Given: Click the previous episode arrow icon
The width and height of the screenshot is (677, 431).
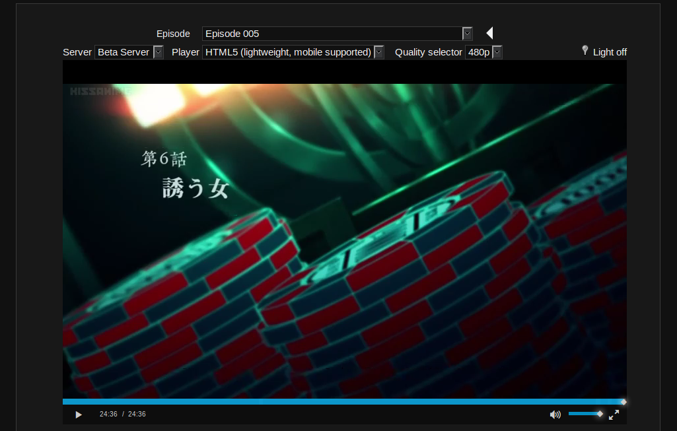Looking at the screenshot, I should point(489,33).
